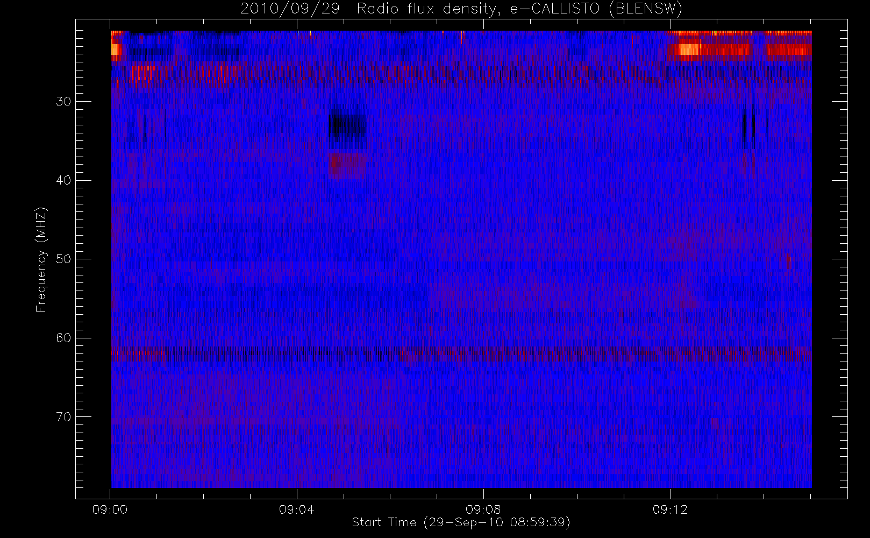Click the bright yellow burst after 09:12 at top

(689, 49)
